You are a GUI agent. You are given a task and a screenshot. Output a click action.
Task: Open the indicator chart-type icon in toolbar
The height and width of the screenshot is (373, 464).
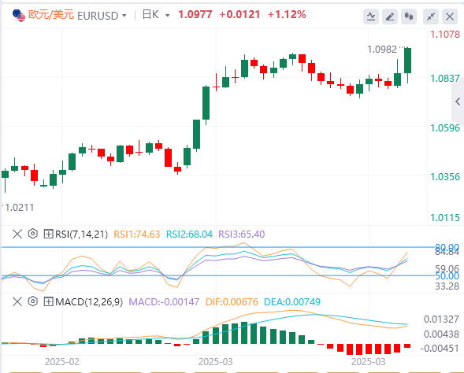click(x=371, y=17)
